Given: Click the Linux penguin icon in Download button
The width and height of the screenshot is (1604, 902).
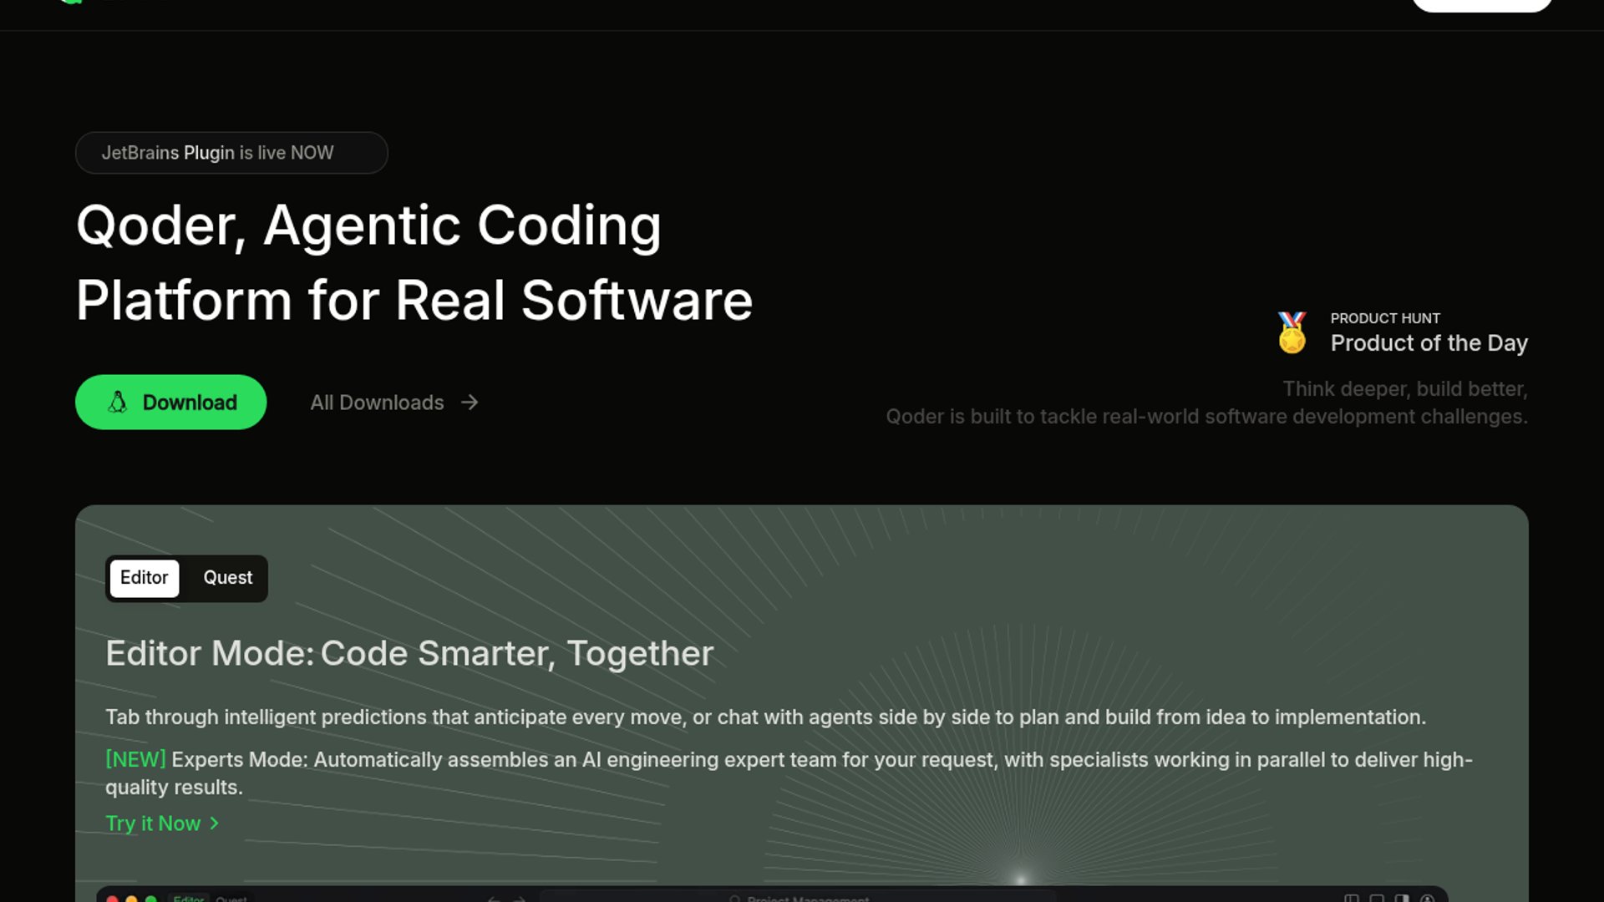Looking at the screenshot, I should (118, 403).
